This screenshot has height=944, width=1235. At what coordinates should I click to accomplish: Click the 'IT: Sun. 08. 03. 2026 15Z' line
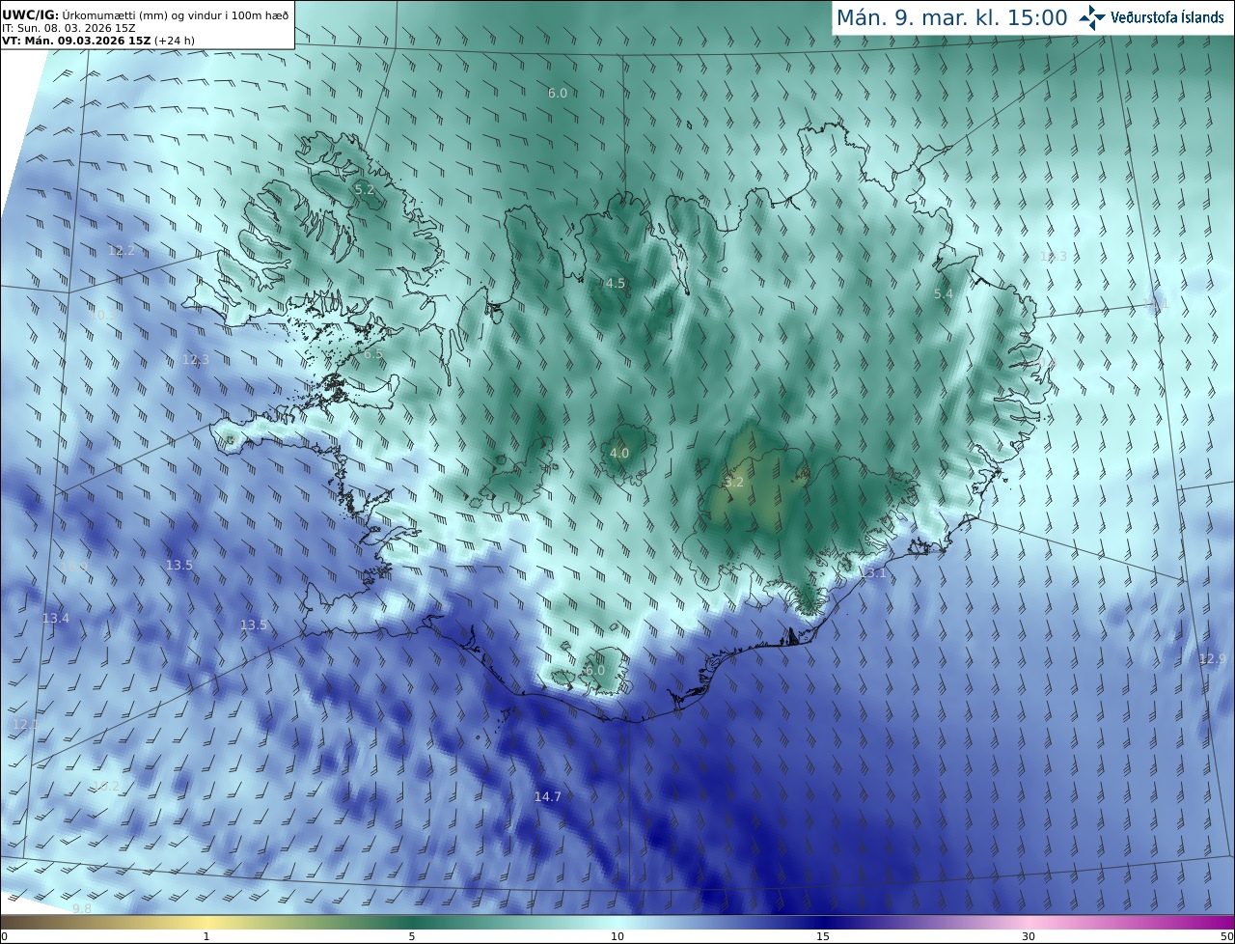click(69, 27)
